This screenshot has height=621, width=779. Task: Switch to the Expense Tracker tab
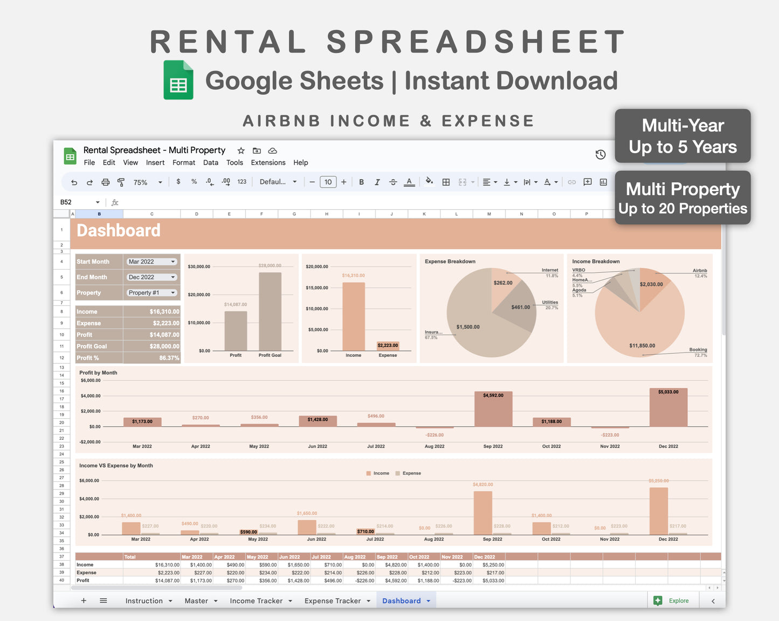[x=333, y=601]
